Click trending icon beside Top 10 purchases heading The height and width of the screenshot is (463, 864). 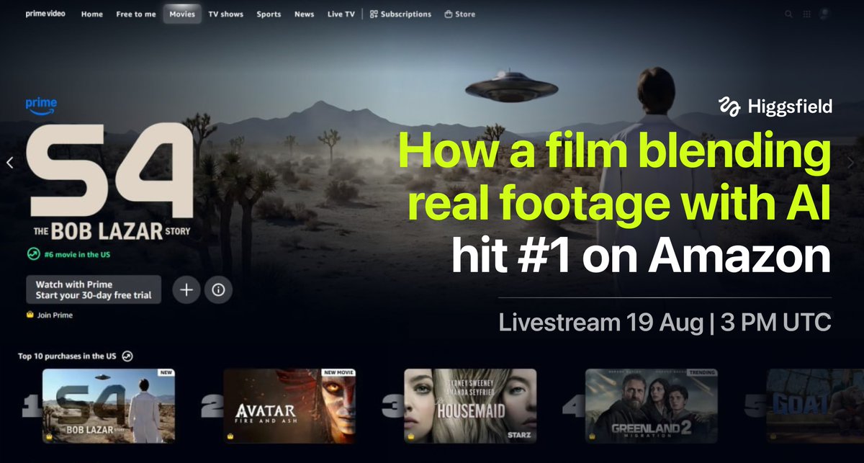point(127,356)
